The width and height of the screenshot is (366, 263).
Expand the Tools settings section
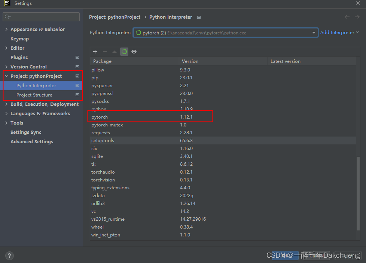coord(6,123)
